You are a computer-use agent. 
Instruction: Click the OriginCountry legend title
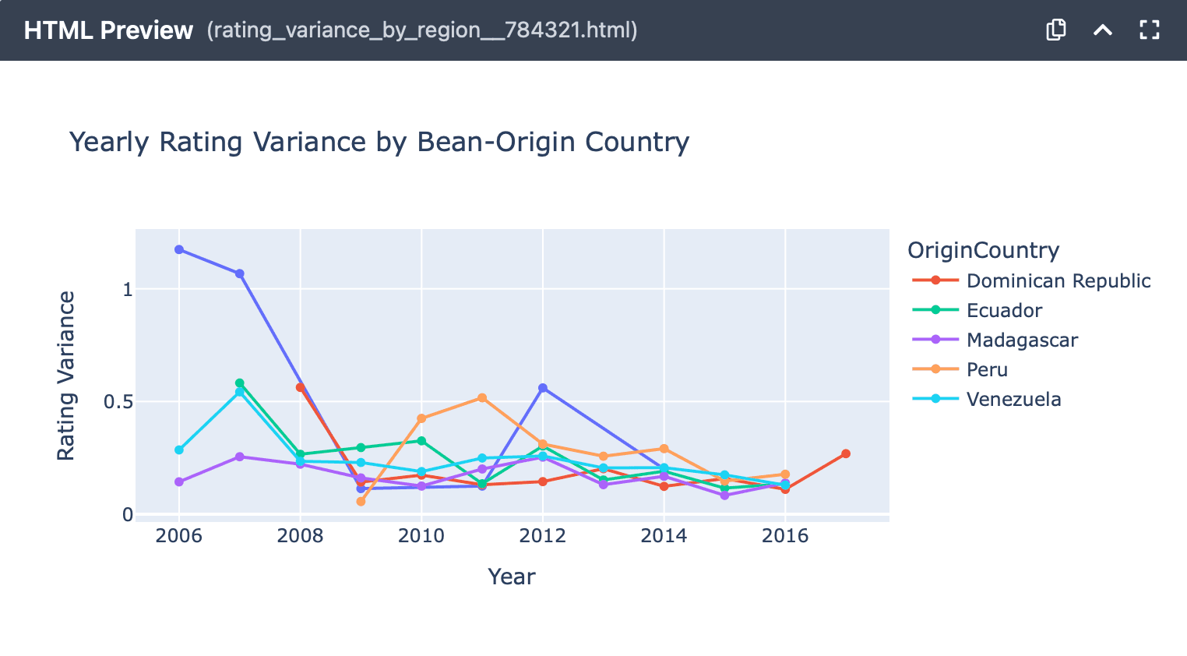[x=983, y=250]
